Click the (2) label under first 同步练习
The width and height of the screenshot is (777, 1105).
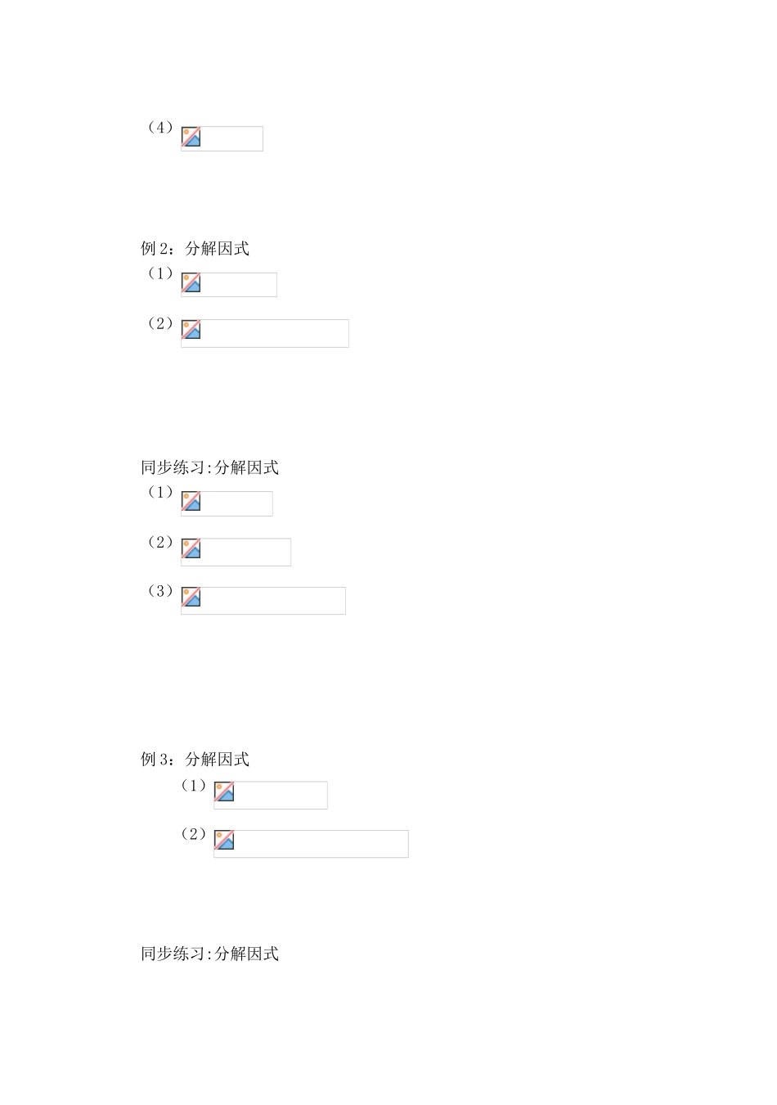click(x=160, y=542)
